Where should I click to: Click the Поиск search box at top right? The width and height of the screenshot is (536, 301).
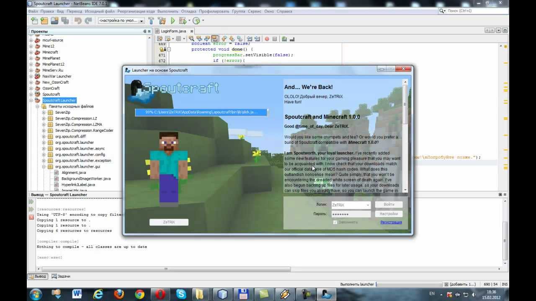(473, 11)
